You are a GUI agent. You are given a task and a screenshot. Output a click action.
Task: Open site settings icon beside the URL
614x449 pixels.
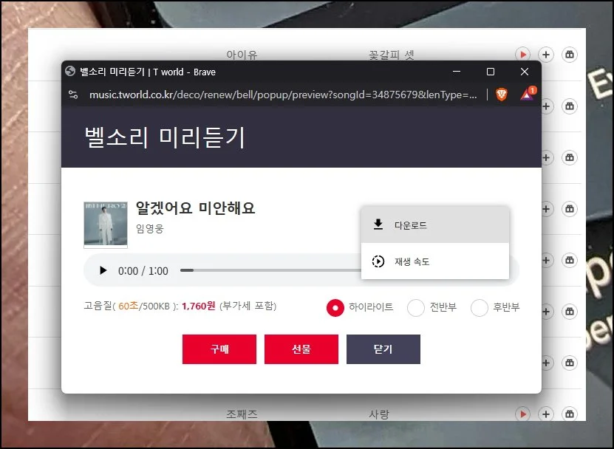pos(73,95)
